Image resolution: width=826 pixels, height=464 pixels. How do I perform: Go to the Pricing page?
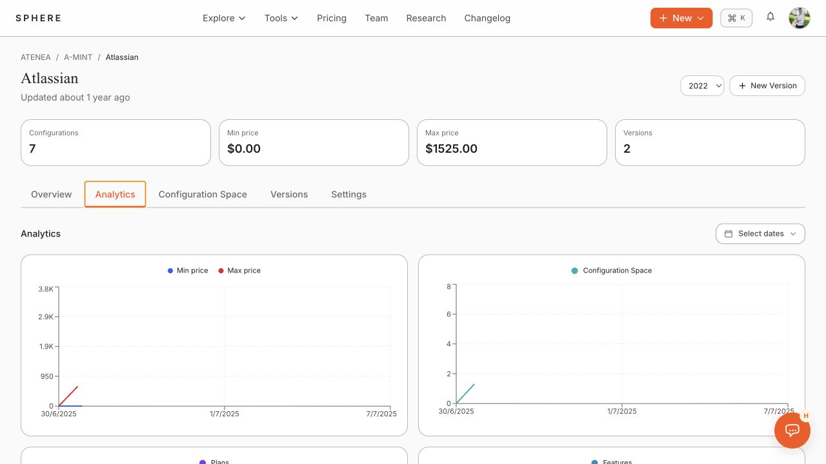(332, 18)
